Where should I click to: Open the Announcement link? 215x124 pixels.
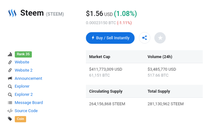tap(28, 78)
